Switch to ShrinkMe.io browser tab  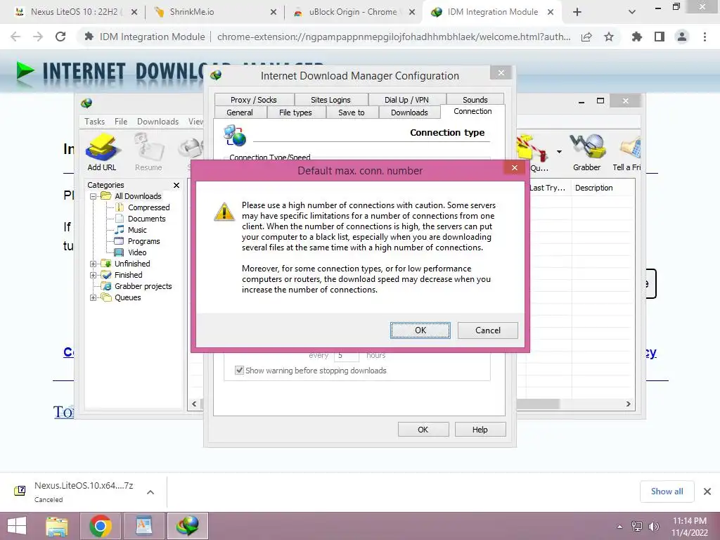pos(214,12)
